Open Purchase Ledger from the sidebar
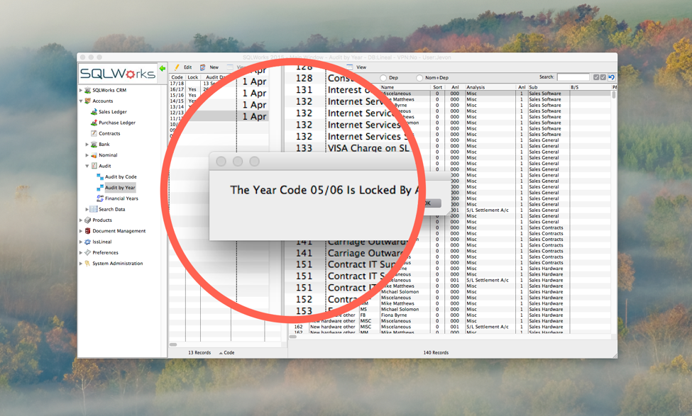The height and width of the screenshot is (416, 692). [x=116, y=123]
